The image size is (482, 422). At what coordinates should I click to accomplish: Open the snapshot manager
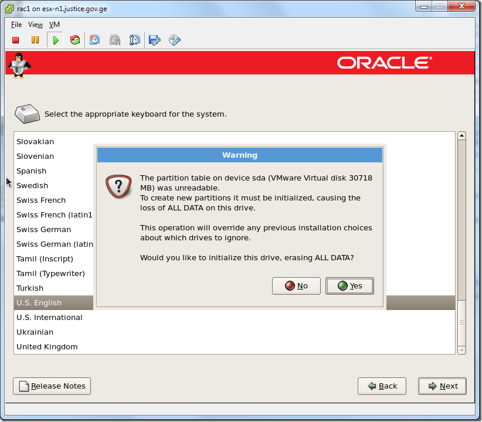coord(134,40)
